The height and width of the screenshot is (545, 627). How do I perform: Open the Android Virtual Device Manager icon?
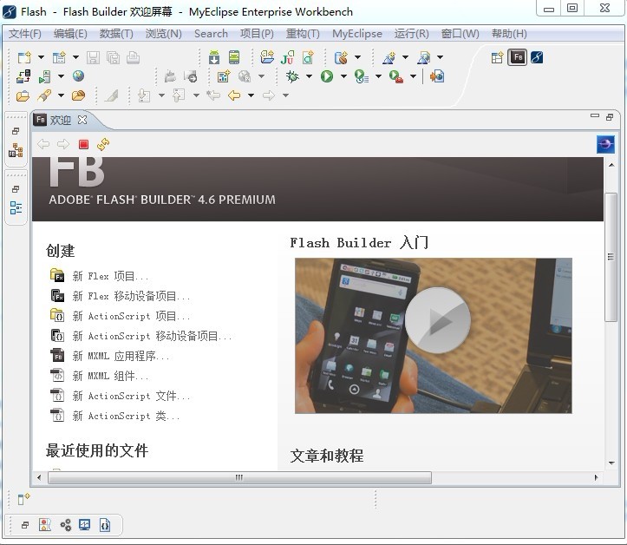(234, 57)
